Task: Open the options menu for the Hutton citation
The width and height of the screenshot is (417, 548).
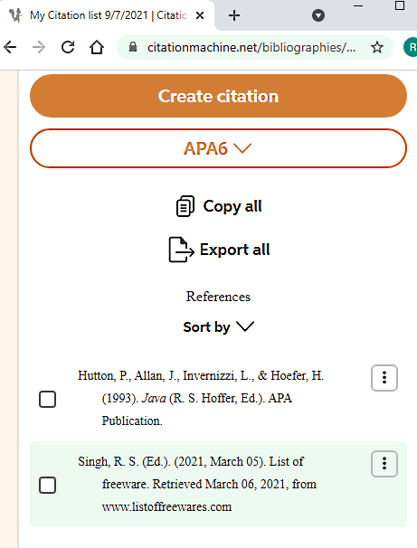Action: point(384,378)
